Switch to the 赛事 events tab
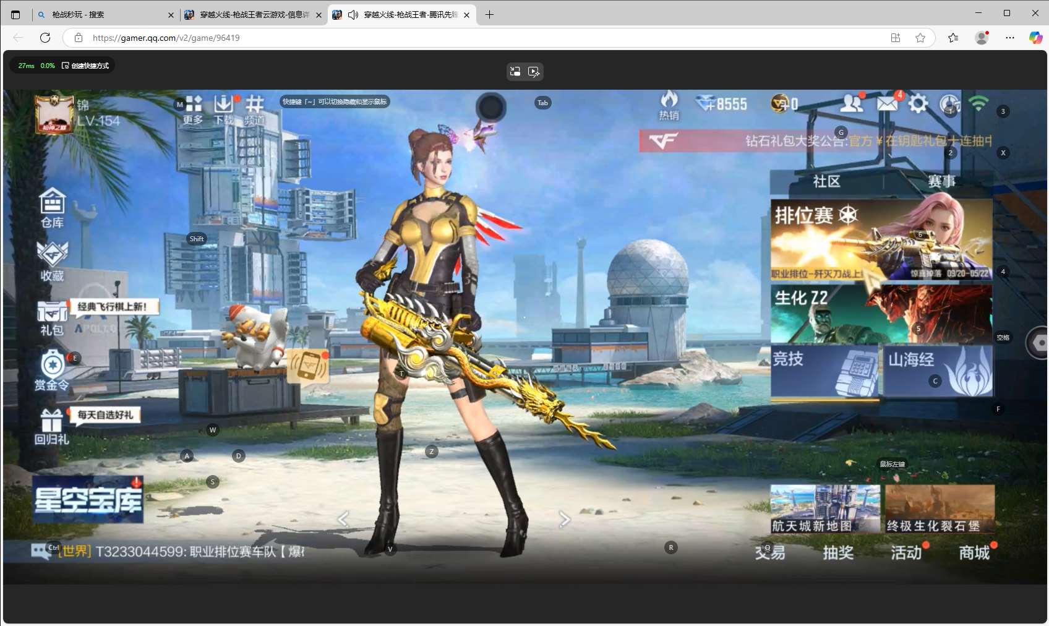The width and height of the screenshot is (1049, 626). click(x=941, y=181)
